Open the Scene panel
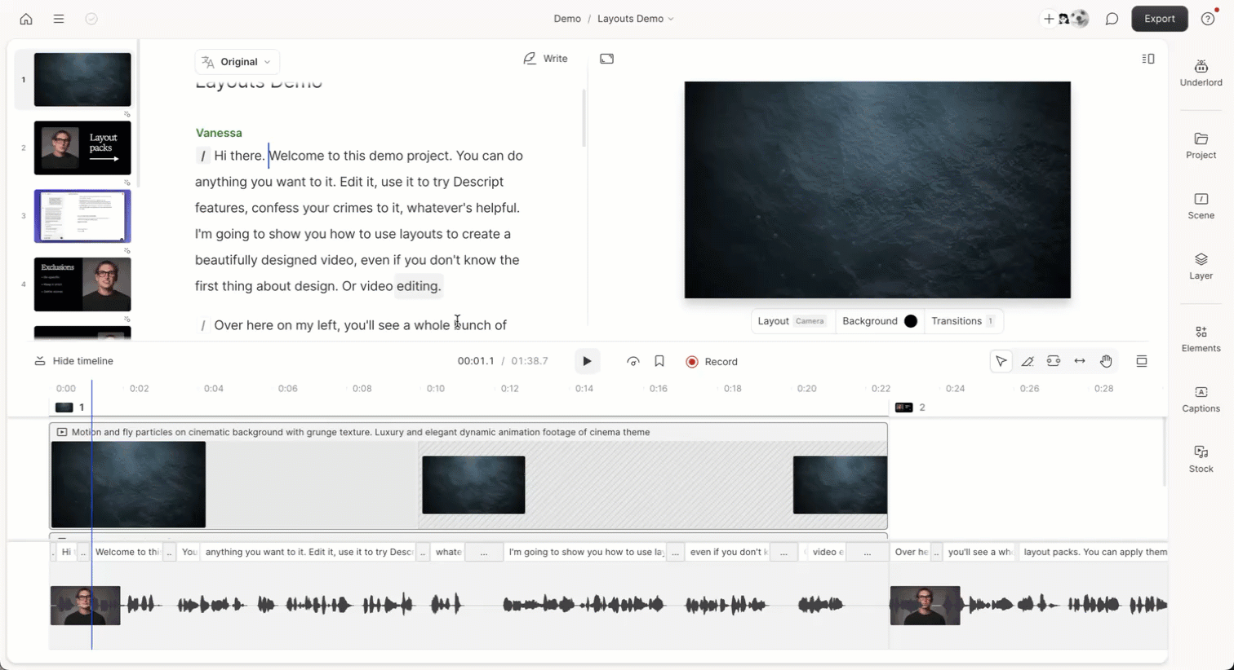 point(1201,205)
